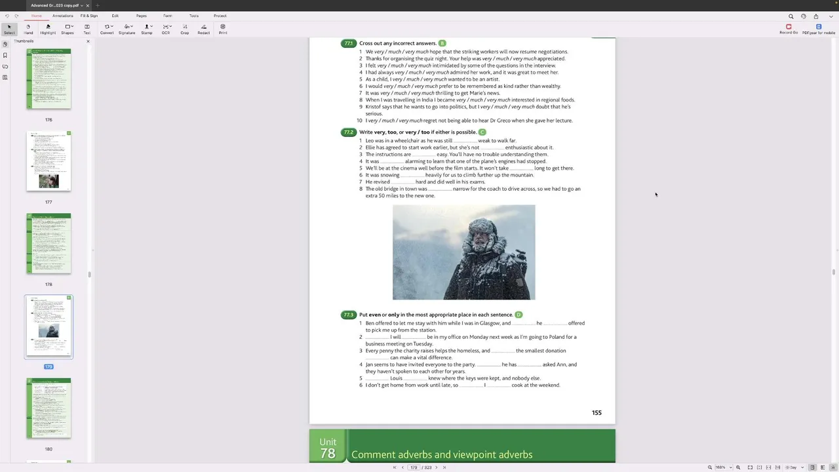This screenshot has width=839, height=472.
Task: Open PDFgear for mobile
Action: click(x=819, y=29)
